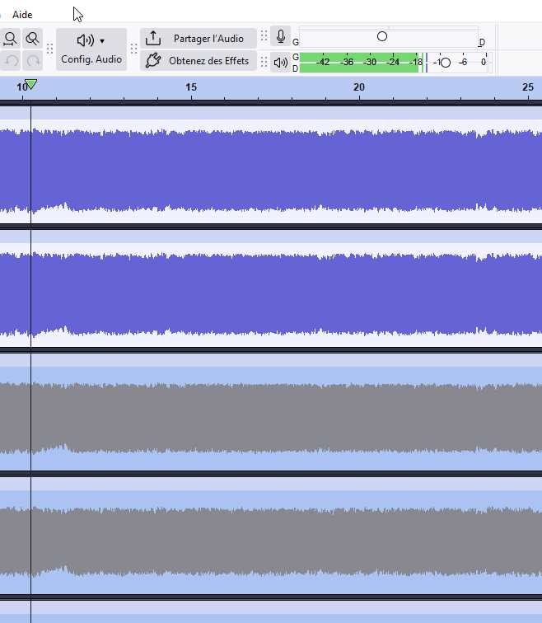Click the green playhead marker on timeline

(x=30, y=84)
